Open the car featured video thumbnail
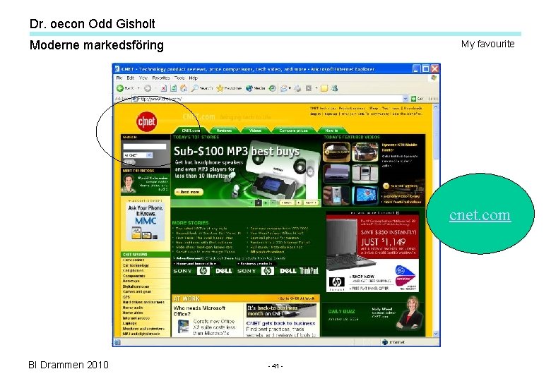 click(x=365, y=151)
